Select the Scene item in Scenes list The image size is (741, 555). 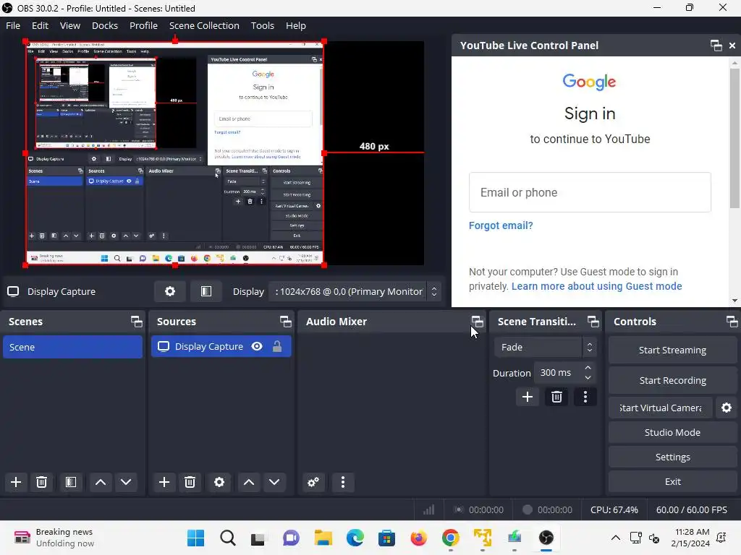click(73, 347)
